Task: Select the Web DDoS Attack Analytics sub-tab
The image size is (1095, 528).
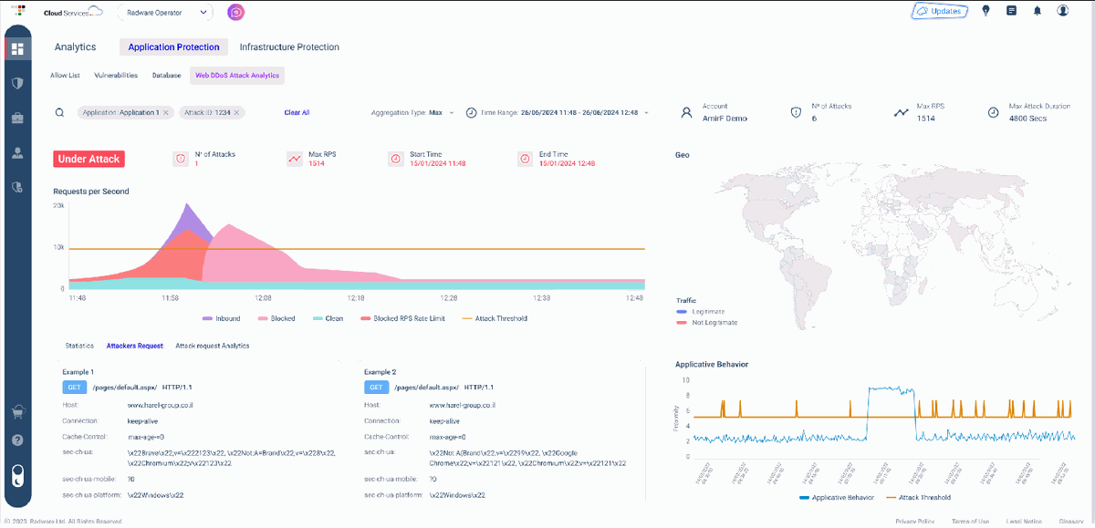Action: [x=237, y=76]
